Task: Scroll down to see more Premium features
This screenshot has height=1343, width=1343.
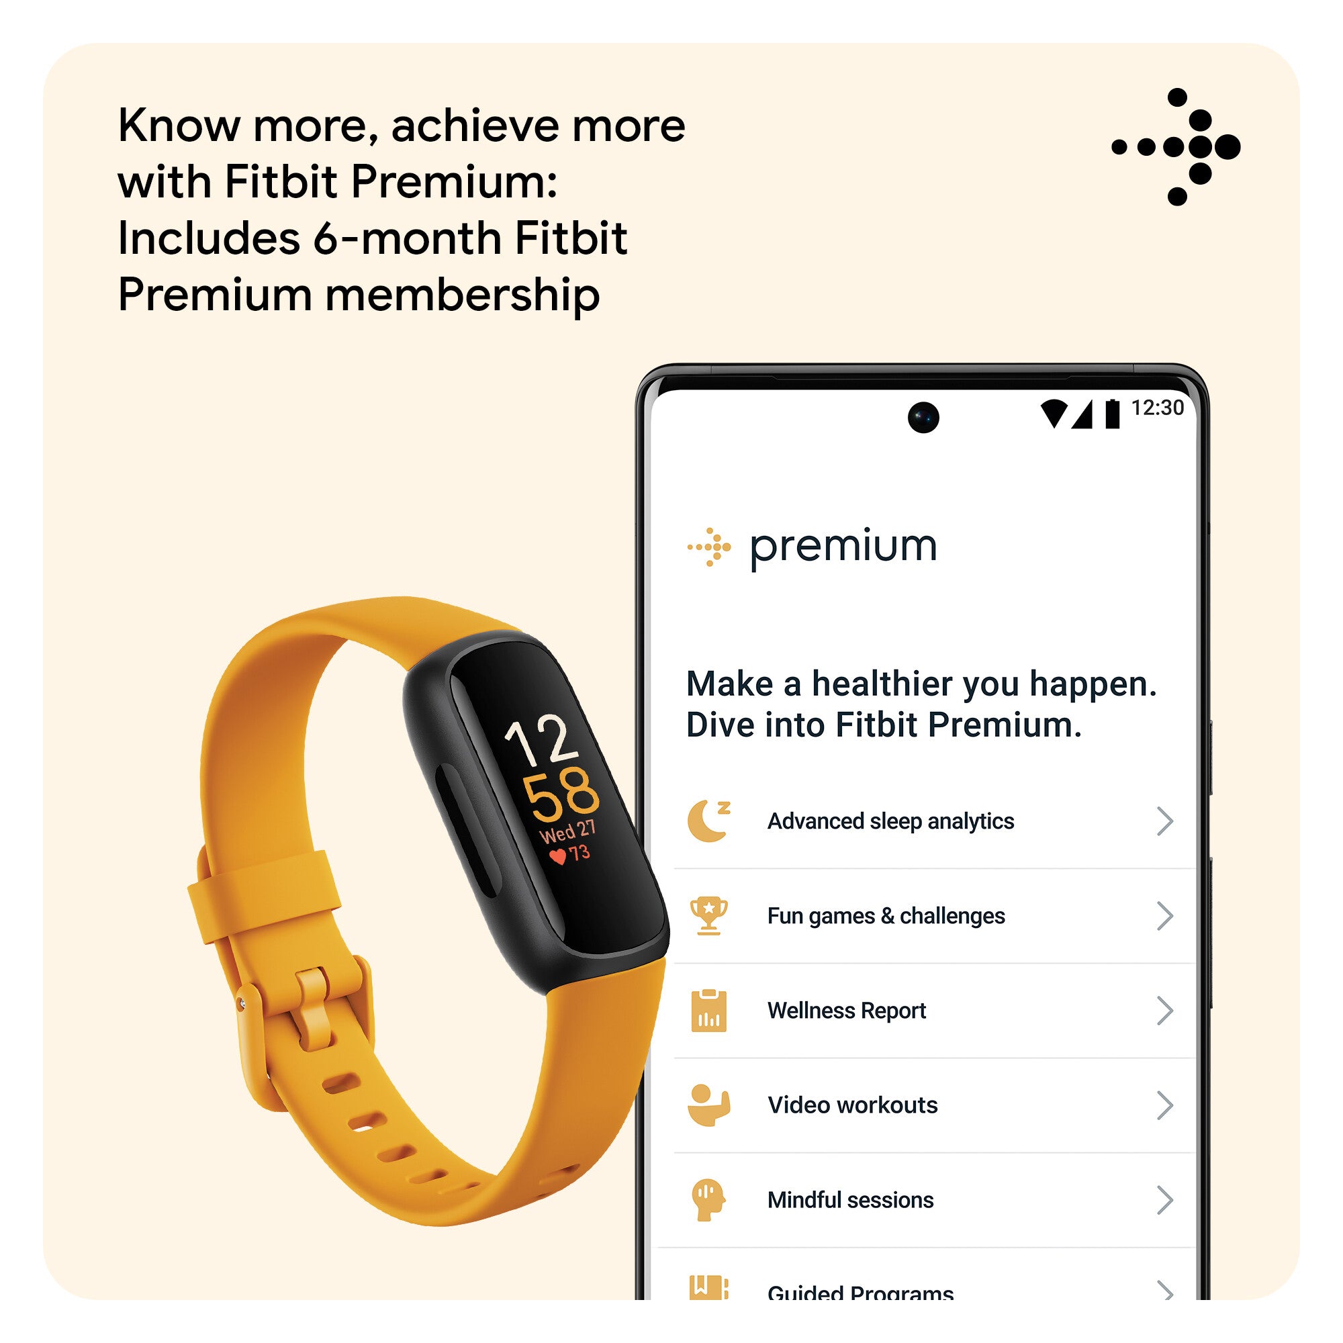Action: pos(953,1303)
